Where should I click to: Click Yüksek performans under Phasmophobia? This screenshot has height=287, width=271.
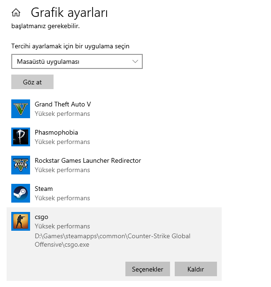[x=62, y=142]
